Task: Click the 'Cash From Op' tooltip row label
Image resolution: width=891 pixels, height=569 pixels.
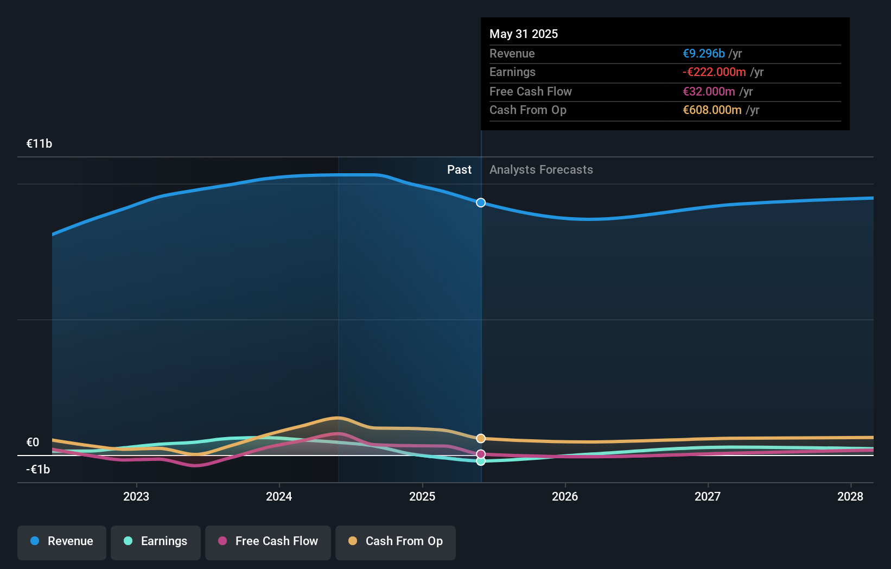Action: click(x=528, y=110)
